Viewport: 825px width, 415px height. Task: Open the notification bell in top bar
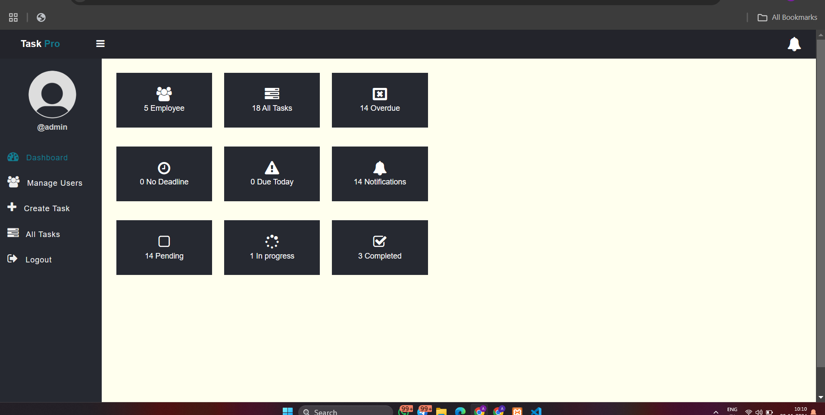point(794,44)
